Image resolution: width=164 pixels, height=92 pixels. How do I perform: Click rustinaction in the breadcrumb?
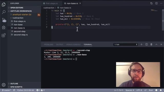[49, 8]
